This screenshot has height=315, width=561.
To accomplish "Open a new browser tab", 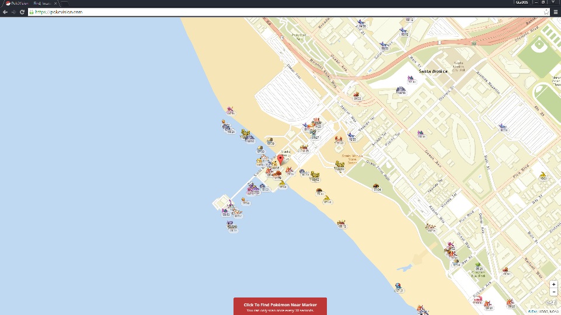I will (x=64, y=3).
